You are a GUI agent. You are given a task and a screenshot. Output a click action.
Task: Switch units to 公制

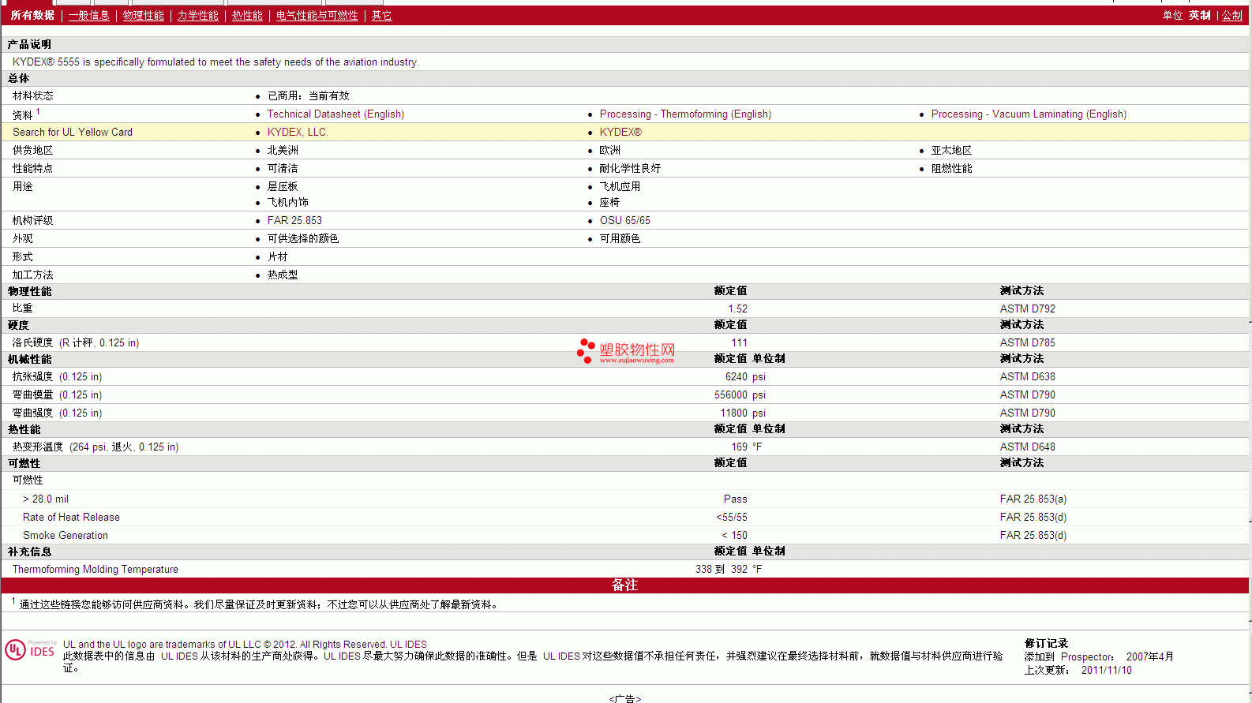click(1232, 15)
